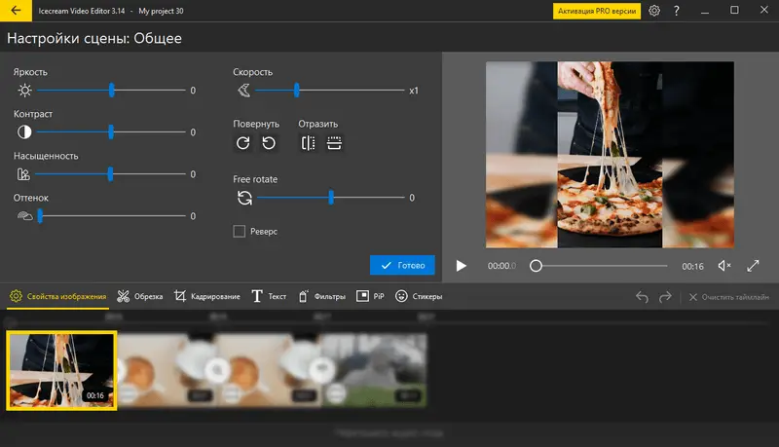
Task: Click the brightness value 0
Action: tap(193, 91)
